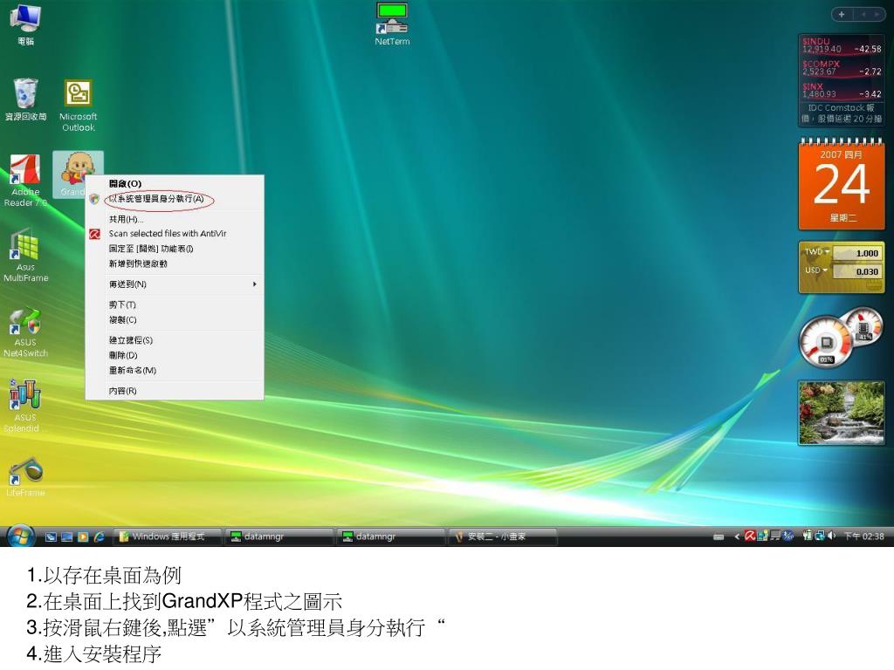Select the NetTerm desktop icon
The width and height of the screenshot is (894, 670).
tap(392, 24)
